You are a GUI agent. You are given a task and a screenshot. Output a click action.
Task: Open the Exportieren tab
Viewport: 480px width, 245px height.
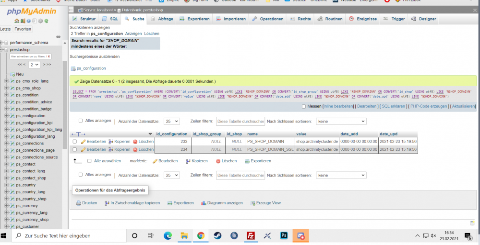[x=195, y=19]
